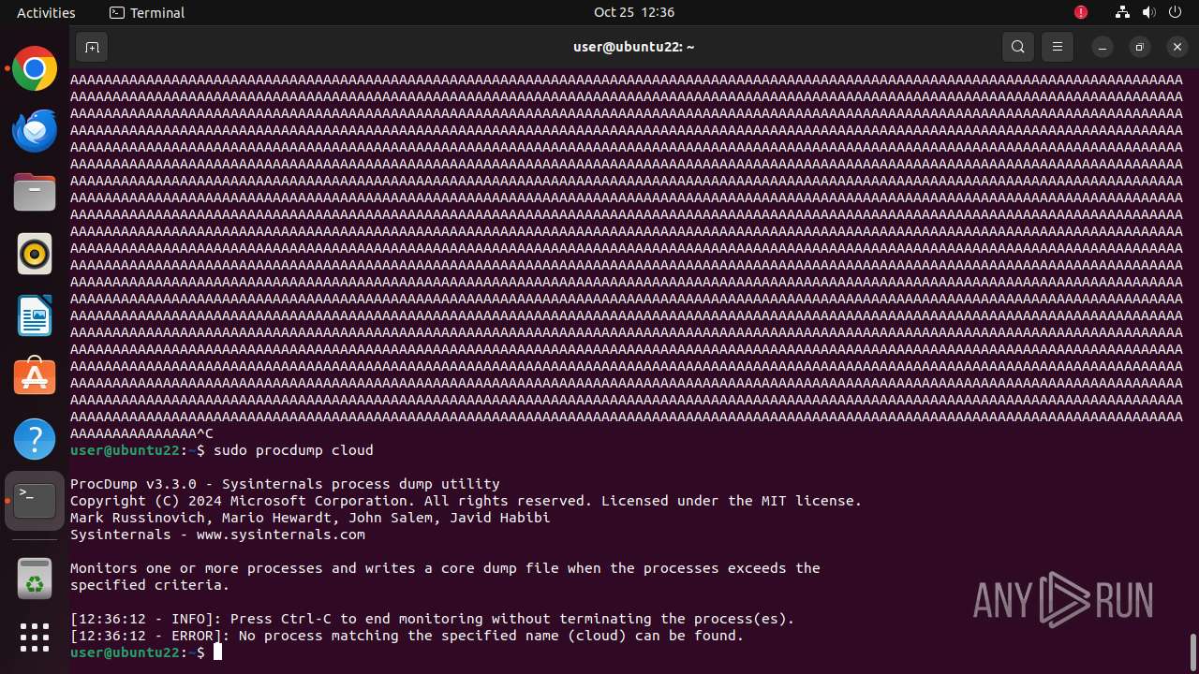This screenshot has width=1199, height=674.
Task: Click the 'www.sysinternals.com' text
Action: point(281,535)
